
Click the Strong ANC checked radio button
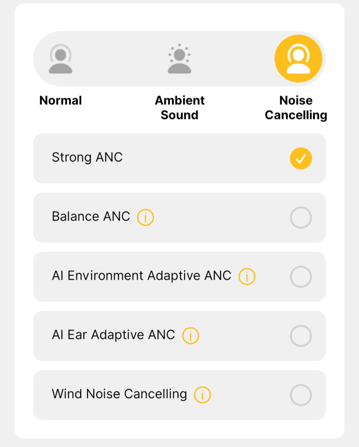(x=301, y=158)
